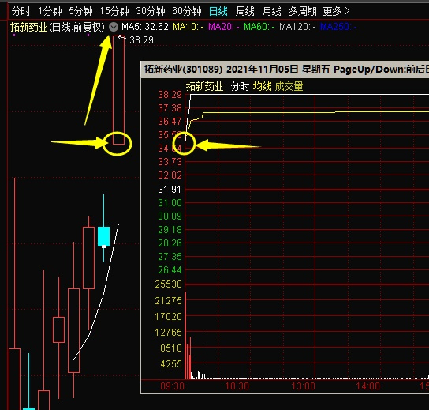This screenshot has height=410, width=429.
Task: Open the round dropdown beside 前复权
Action: click(114, 27)
